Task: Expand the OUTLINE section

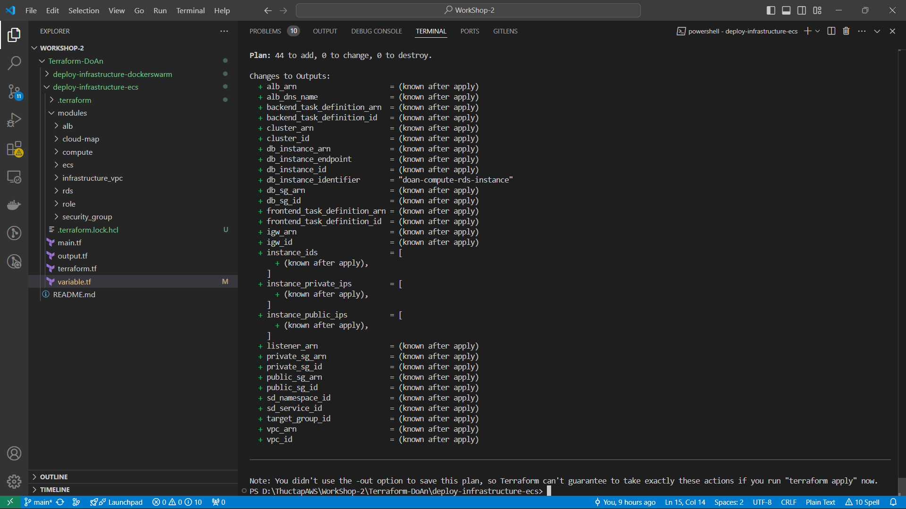Action: [53, 477]
